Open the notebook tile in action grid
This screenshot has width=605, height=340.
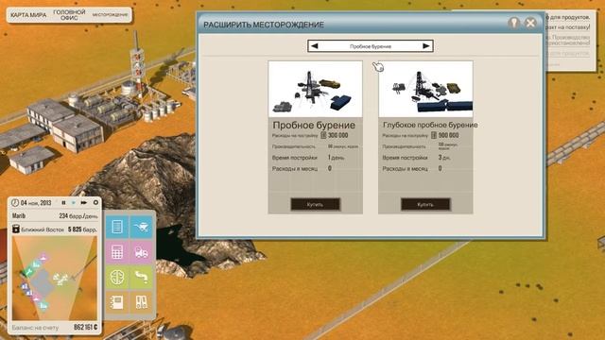[117, 302]
